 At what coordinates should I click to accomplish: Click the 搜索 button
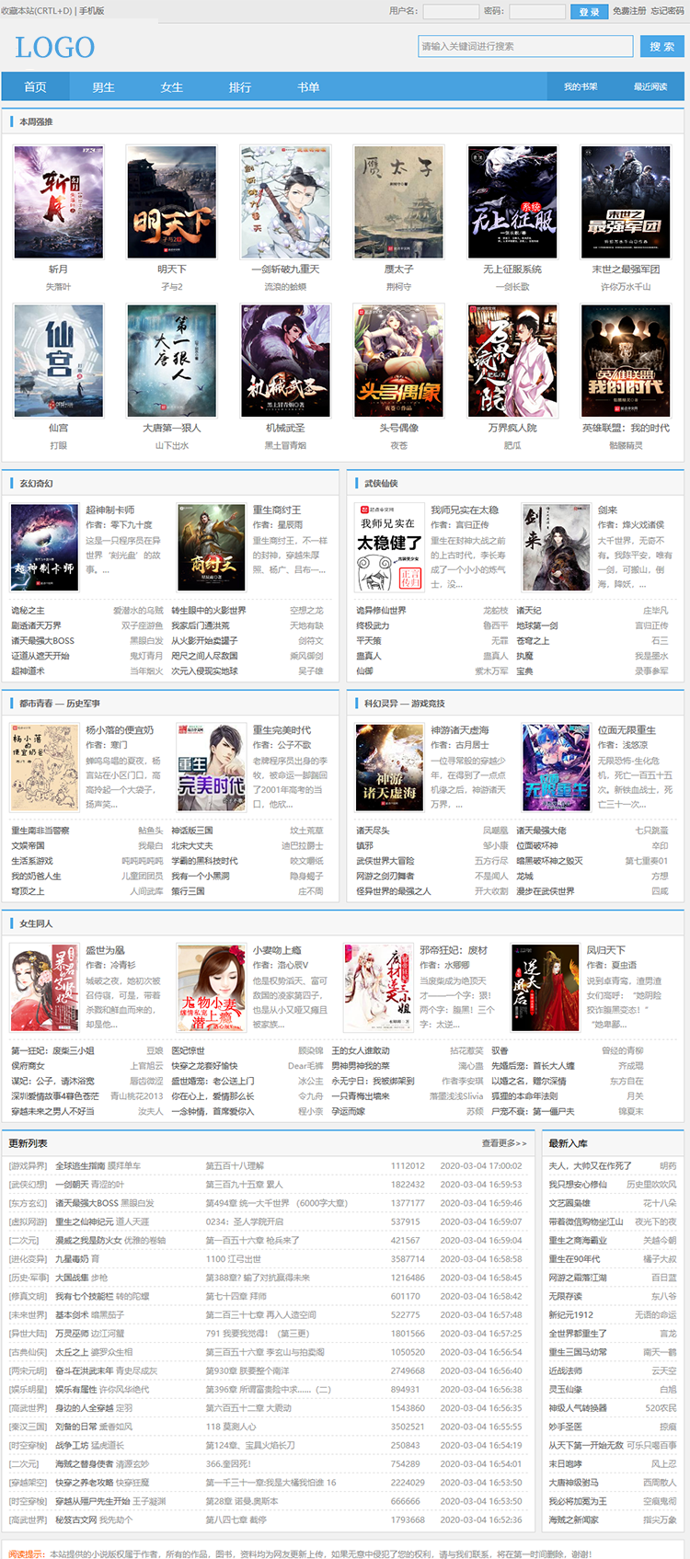pos(661,46)
